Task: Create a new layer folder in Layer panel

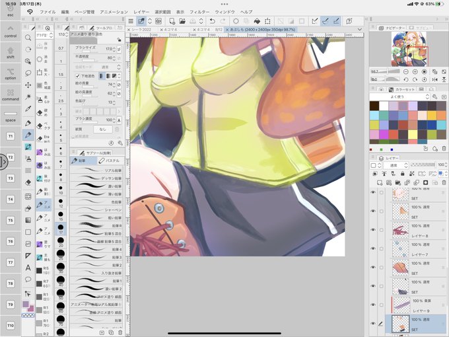Action: pos(397,182)
